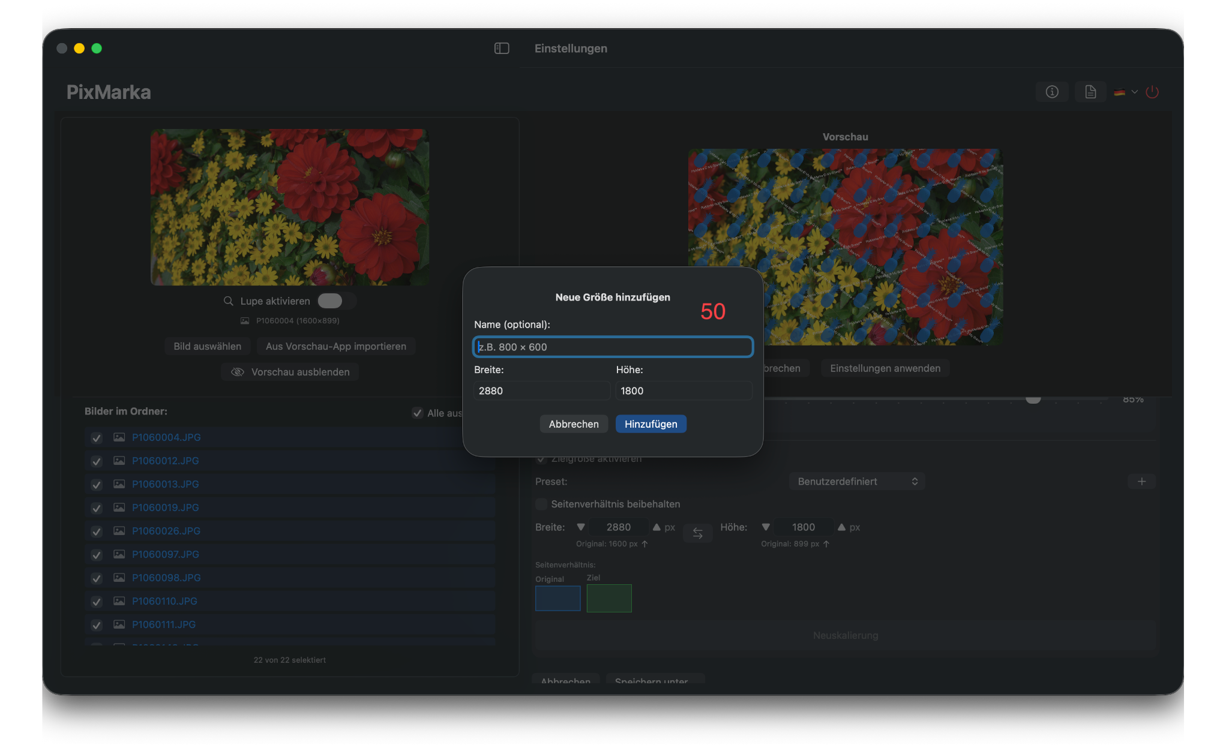The height and width of the screenshot is (751, 1226).
Task: Click the plus icon to add a preset
Action: tap(1141, 481)
